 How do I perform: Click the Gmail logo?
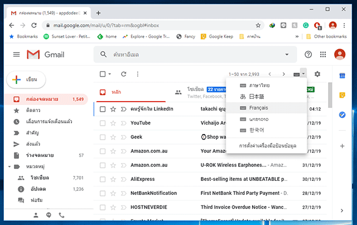pyautogui.click(x=45, y=55)
